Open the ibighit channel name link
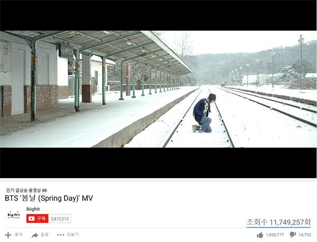The height and width of the screenshot is (242, 317). pyautogui.click(x=33, y=209)
